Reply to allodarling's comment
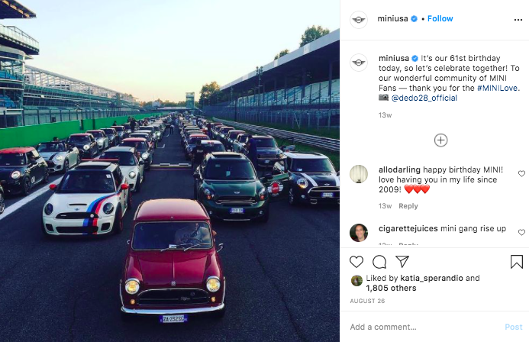The image size is (529, 342). coord(408,206)
